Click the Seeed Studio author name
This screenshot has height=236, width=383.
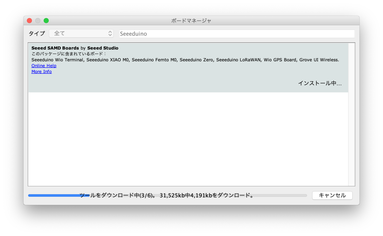coord(103,48)
